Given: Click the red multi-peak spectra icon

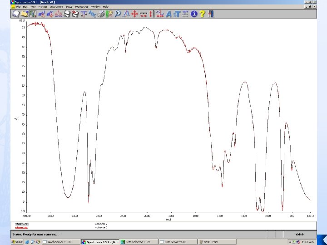Looking at the screenshot, I should coord(59,14).
